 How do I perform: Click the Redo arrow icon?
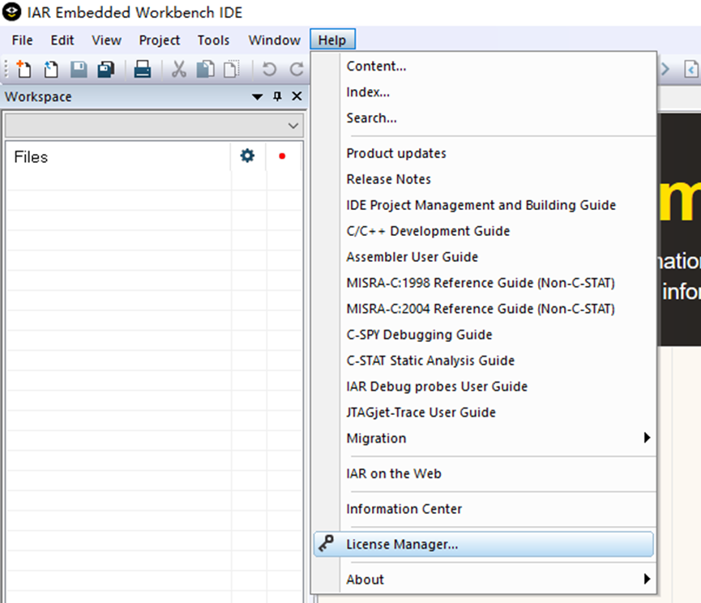[297, 69]
